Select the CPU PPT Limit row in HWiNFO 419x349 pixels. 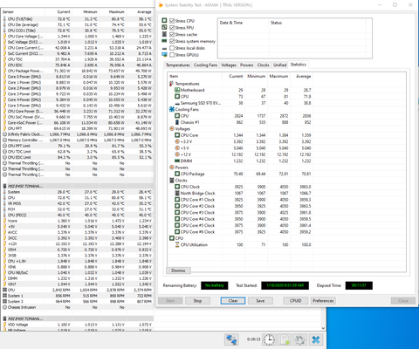[77, 146]
